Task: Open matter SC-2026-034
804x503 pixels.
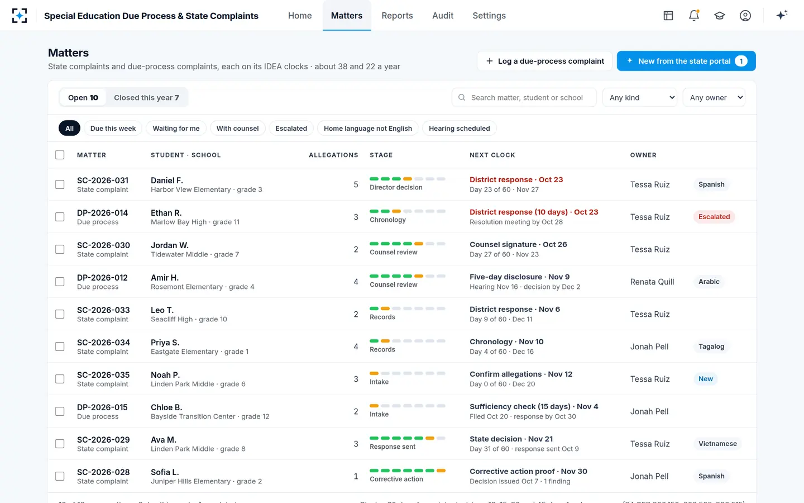Action: click(103, 342)
